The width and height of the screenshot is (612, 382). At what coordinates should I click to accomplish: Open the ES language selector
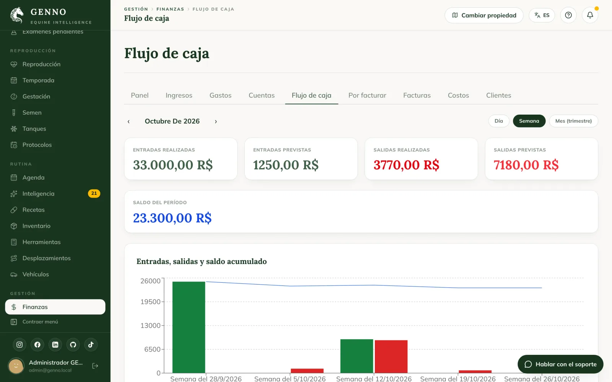[542, 15]
